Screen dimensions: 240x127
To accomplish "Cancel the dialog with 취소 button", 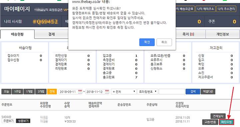I will coord(164,42).
